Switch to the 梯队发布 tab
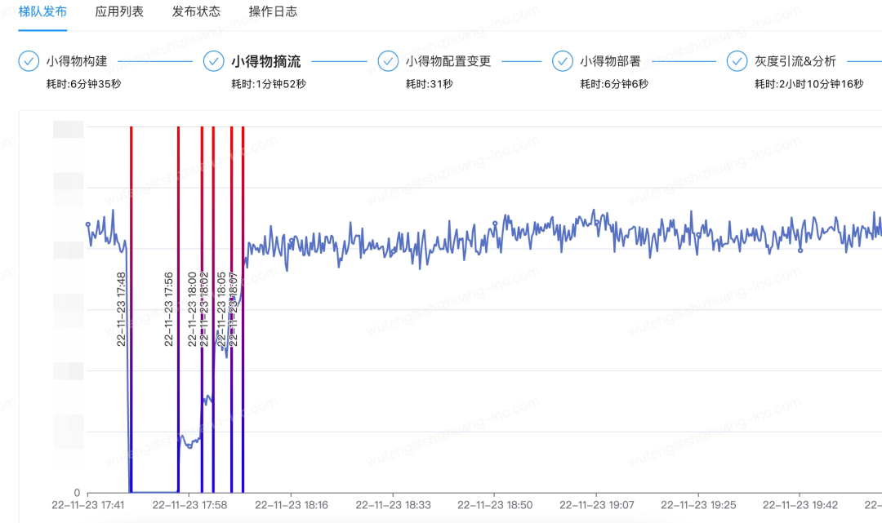 click(42, 11)
